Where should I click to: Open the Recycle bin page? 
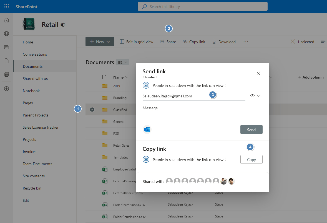31,188
